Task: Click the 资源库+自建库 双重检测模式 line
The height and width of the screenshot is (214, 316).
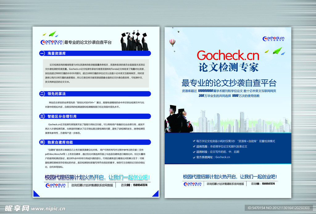Action: [256, 141]
